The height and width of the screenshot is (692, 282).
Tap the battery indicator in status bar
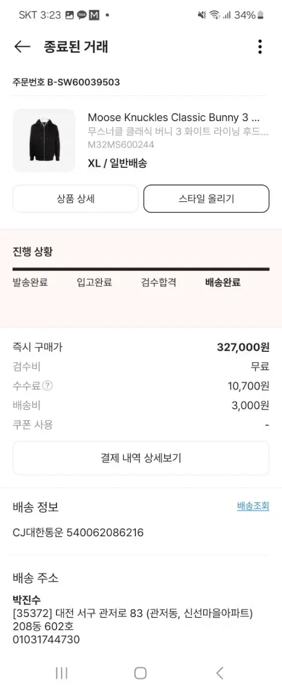tap(262, 15)
